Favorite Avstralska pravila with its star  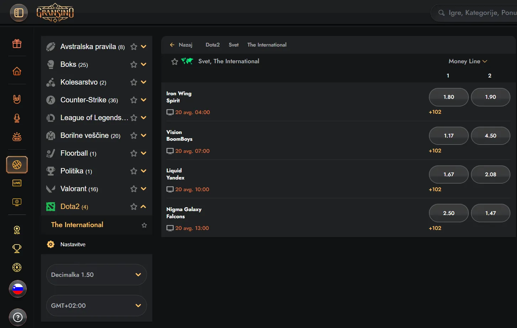(134, 47)
